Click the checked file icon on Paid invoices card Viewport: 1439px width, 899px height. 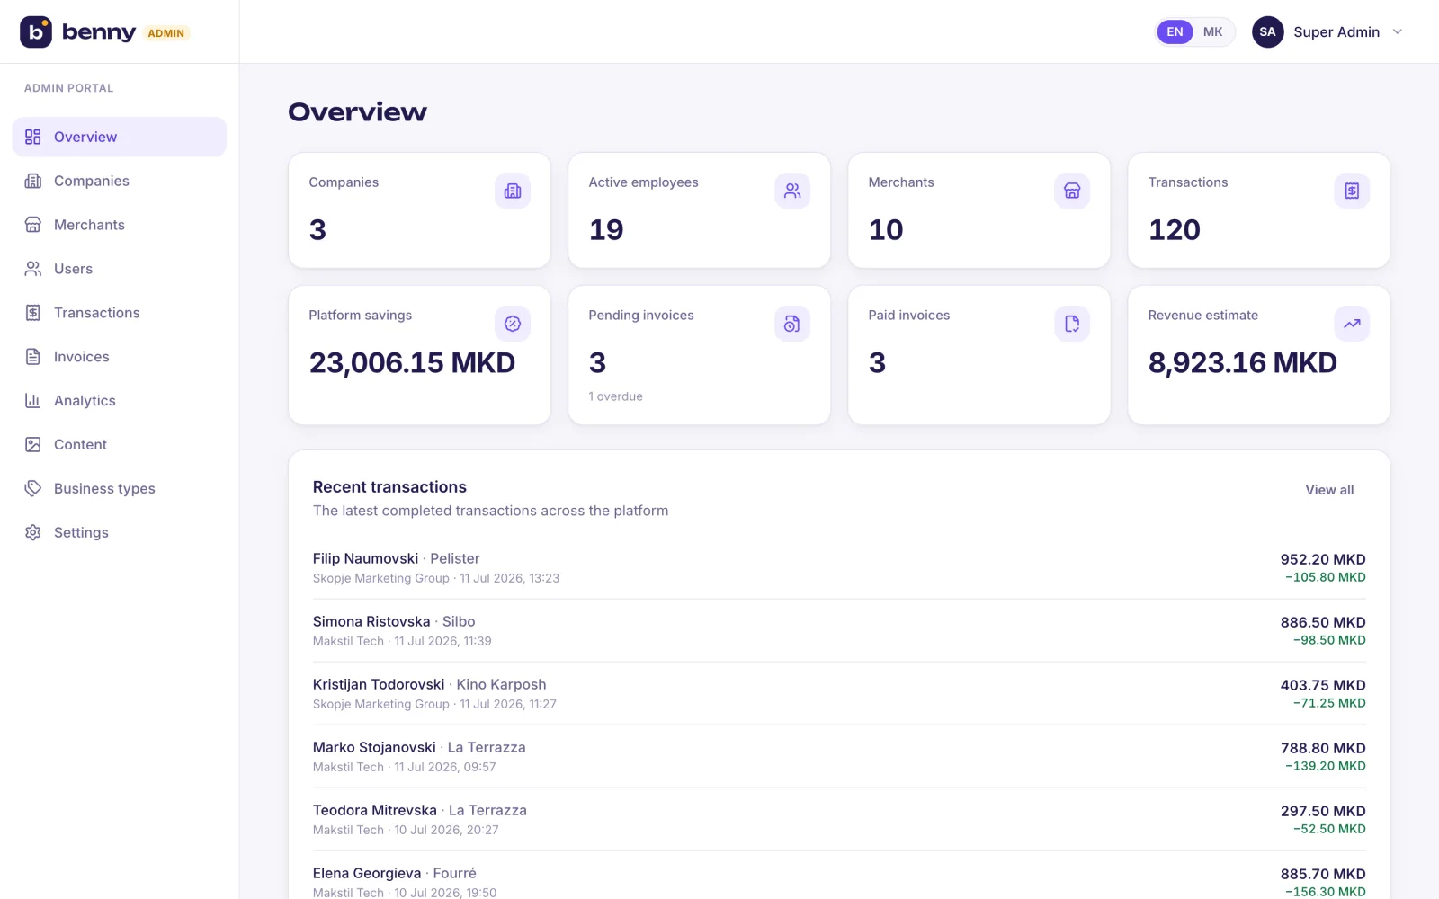[1072, 324]
